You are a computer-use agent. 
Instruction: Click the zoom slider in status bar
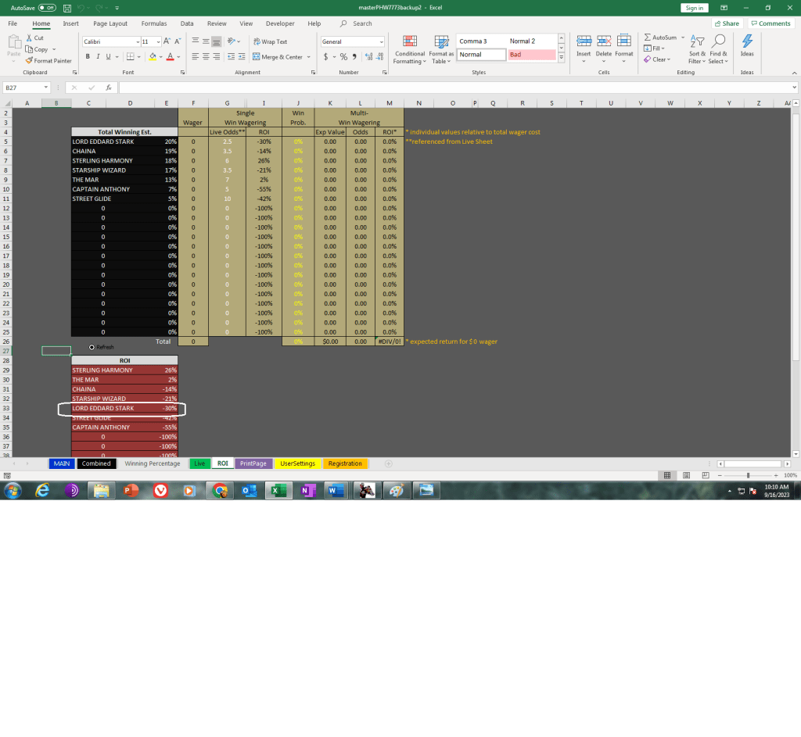tap(749, 475)
